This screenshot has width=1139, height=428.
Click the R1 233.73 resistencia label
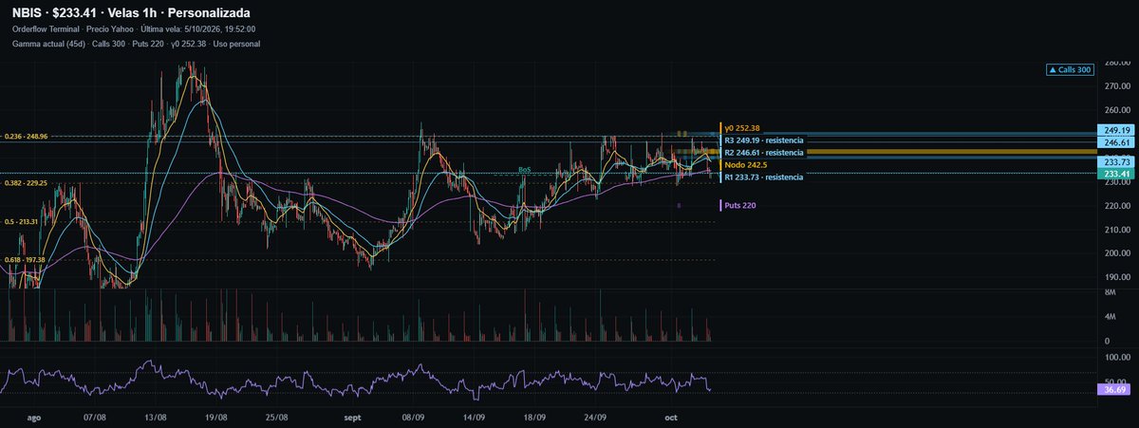click(764, 177)
